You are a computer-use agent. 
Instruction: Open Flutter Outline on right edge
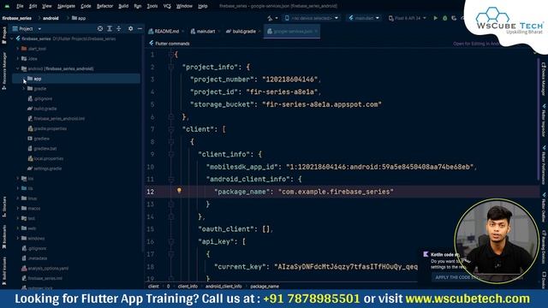coord(544,207)
